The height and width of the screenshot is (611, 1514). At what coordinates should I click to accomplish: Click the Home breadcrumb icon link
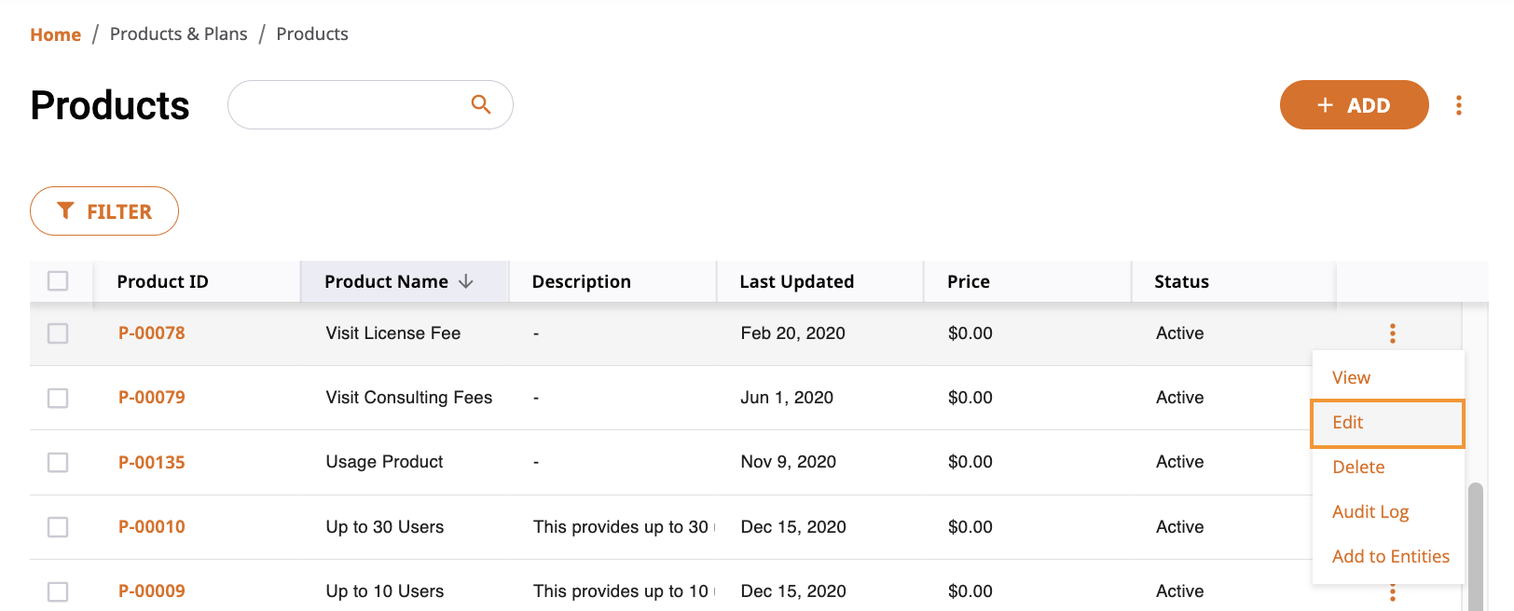(55, 34)
